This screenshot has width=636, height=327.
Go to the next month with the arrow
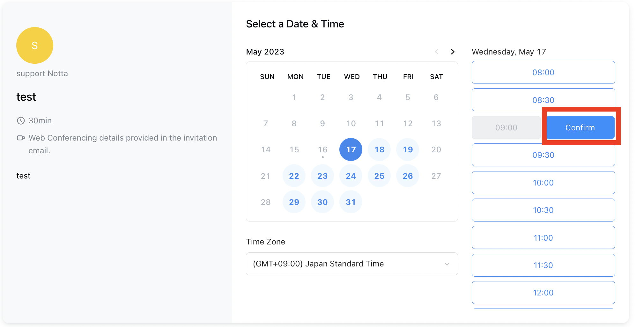pos(452,52)
